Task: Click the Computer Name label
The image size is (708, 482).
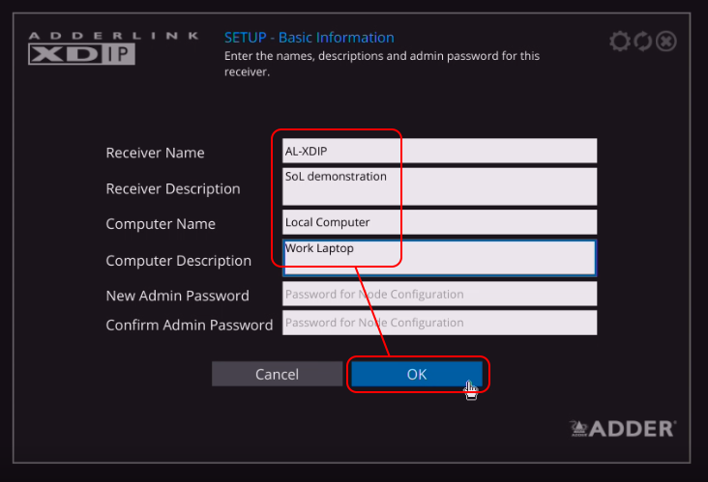Action: 160,224
